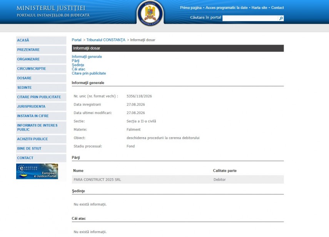Click Sectie label
This screenshot has height=237, width=329.
coord(79,121)
